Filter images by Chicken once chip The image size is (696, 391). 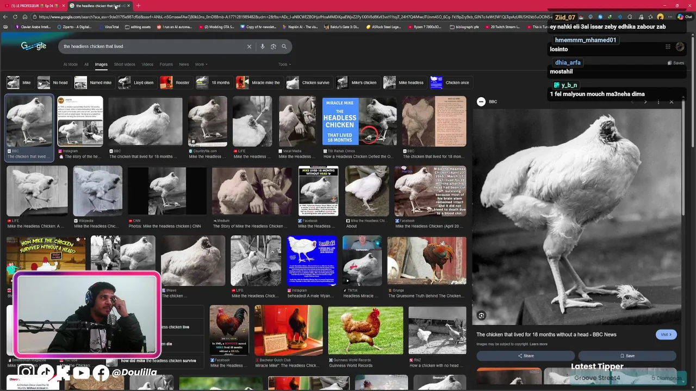pyautogui.click(x=450, y=83)
